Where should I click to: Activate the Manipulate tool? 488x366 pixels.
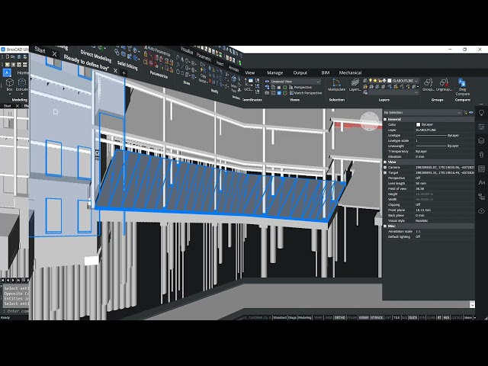337,85
